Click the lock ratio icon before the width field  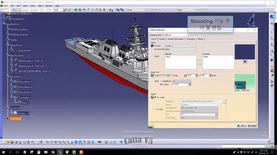point(185,75)
